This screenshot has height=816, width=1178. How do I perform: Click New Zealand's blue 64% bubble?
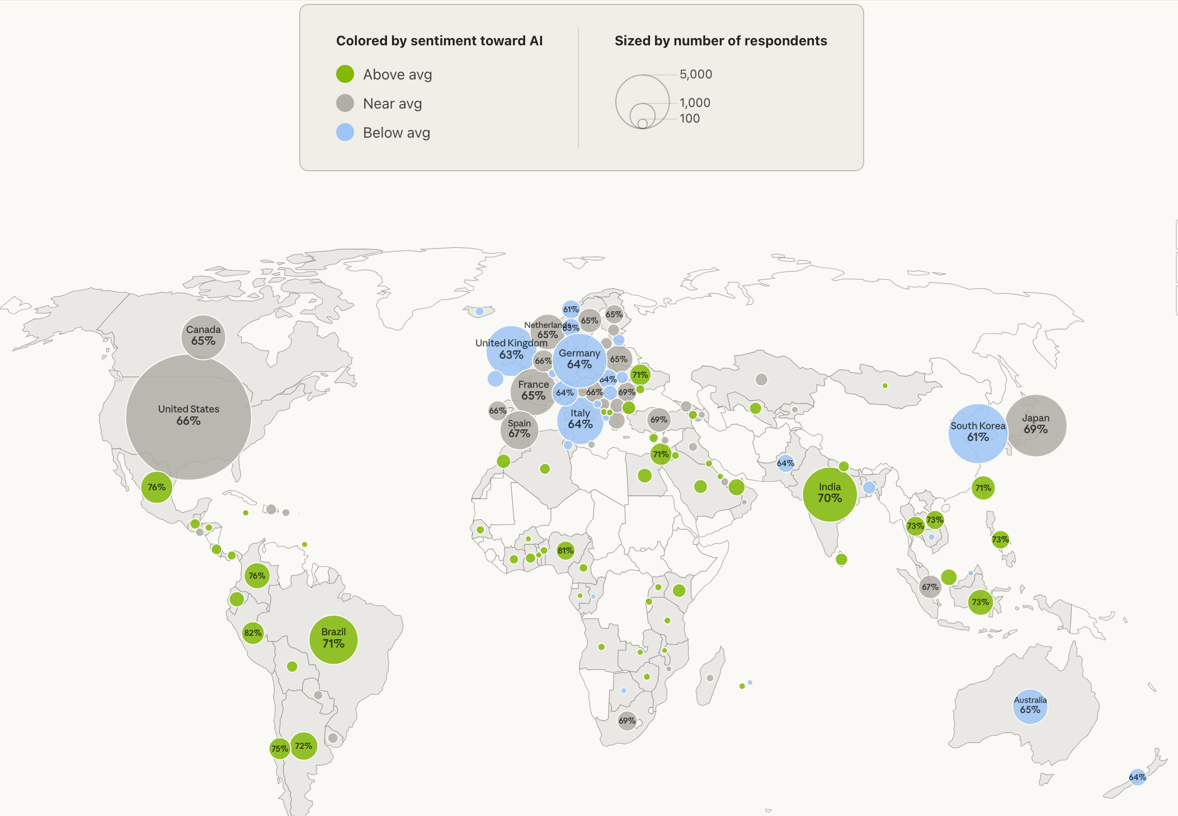[x=1137, y=777]
